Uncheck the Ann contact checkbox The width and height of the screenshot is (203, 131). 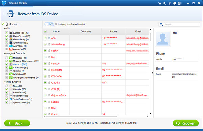coord(45,38)
